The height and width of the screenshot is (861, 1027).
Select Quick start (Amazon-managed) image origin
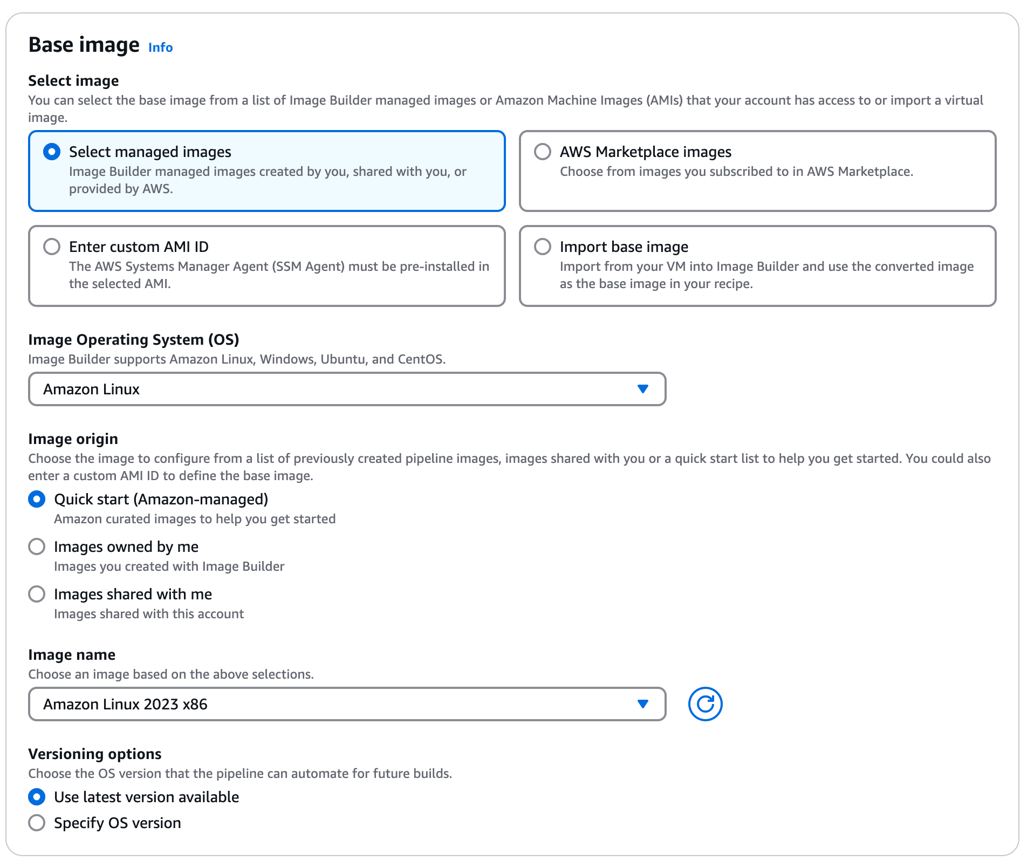tap(37, 499)
